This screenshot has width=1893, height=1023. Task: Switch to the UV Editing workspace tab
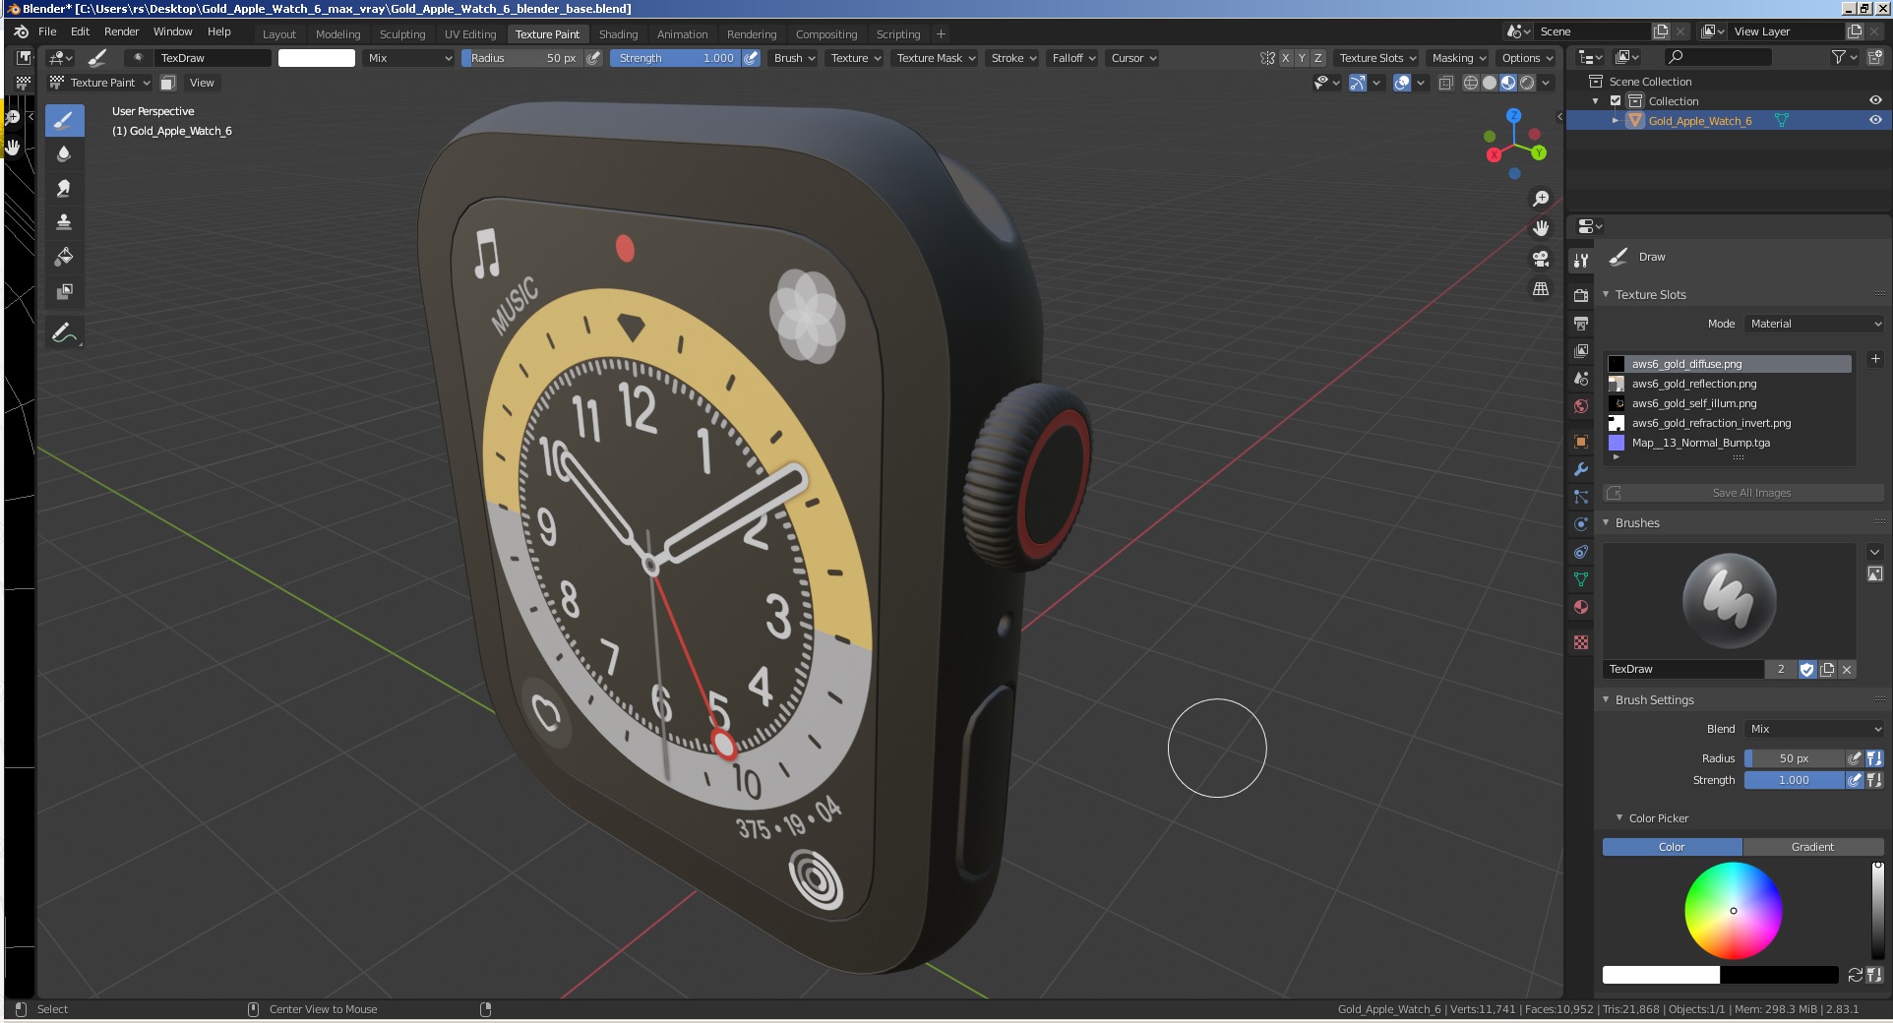470,34
